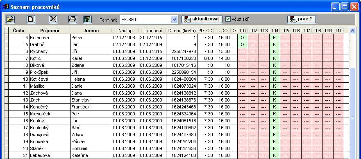
Task: Click card ID cell '1624334364'
Action: coord(182,114)
